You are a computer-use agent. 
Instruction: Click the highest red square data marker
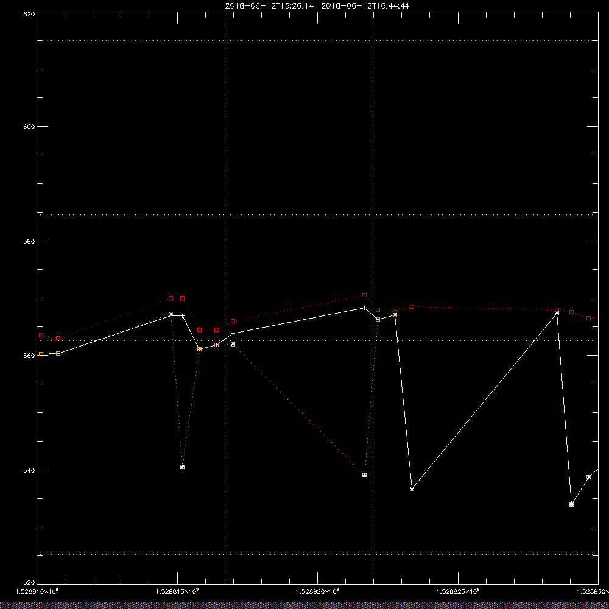click(x=364, y=295)
